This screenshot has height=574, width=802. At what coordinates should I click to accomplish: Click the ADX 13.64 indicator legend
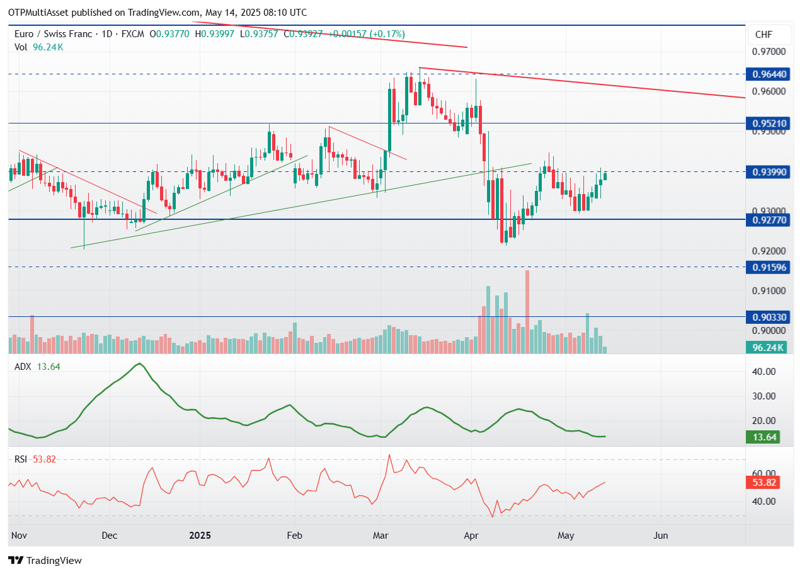37,366
